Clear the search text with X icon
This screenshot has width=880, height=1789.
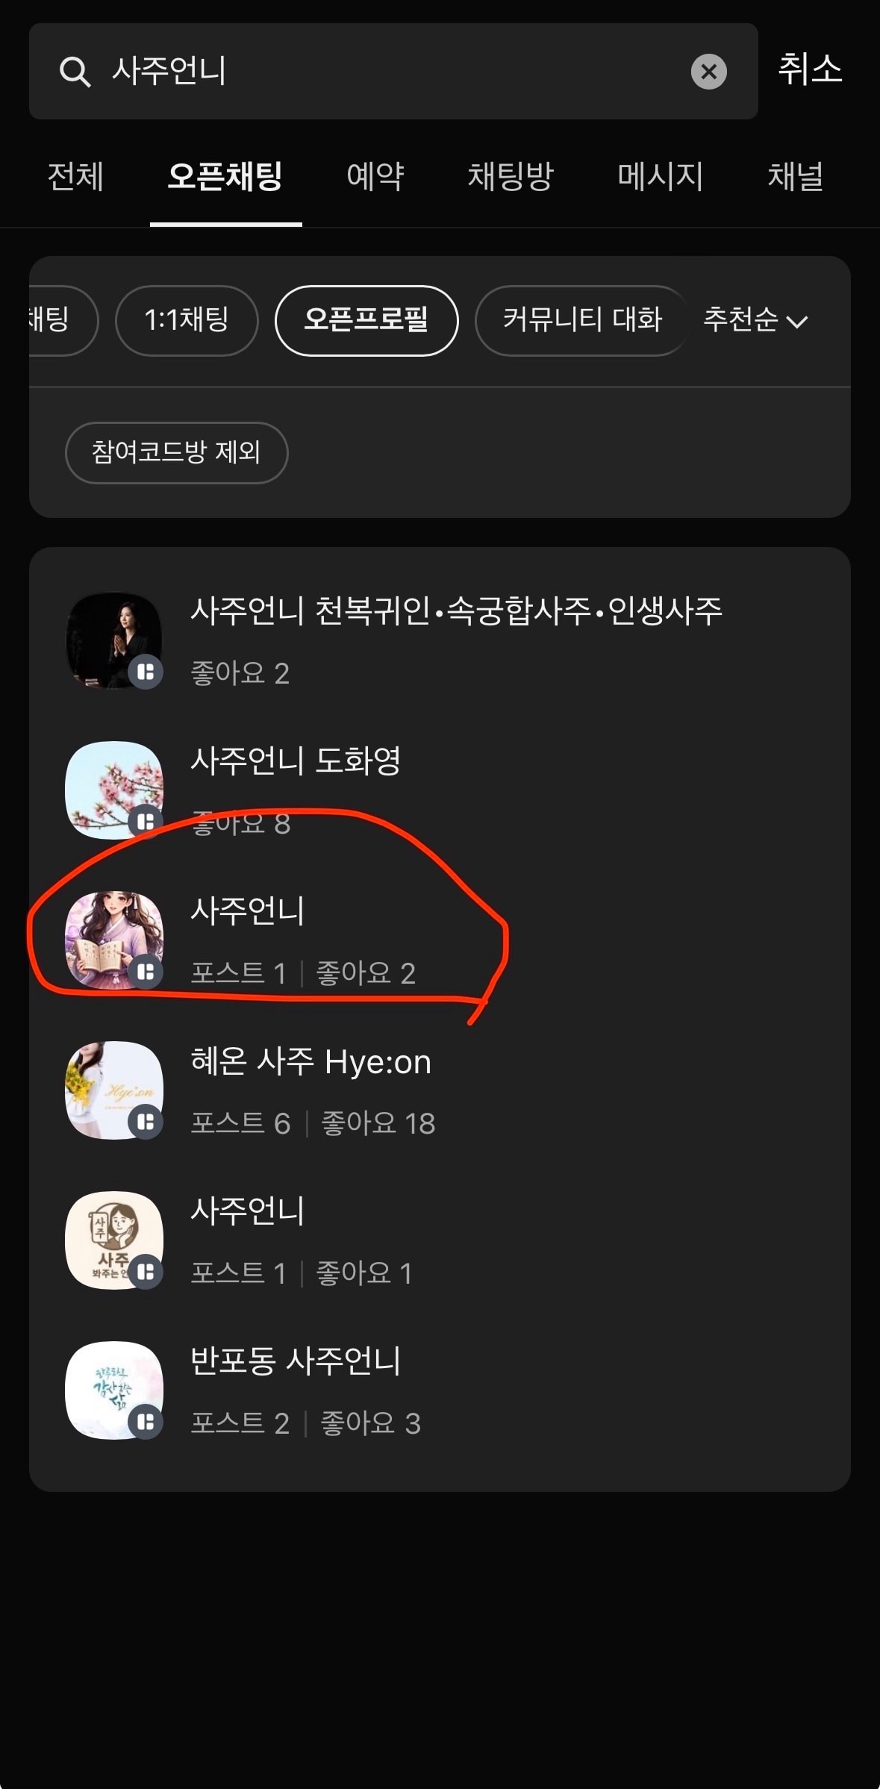[708, 72]
